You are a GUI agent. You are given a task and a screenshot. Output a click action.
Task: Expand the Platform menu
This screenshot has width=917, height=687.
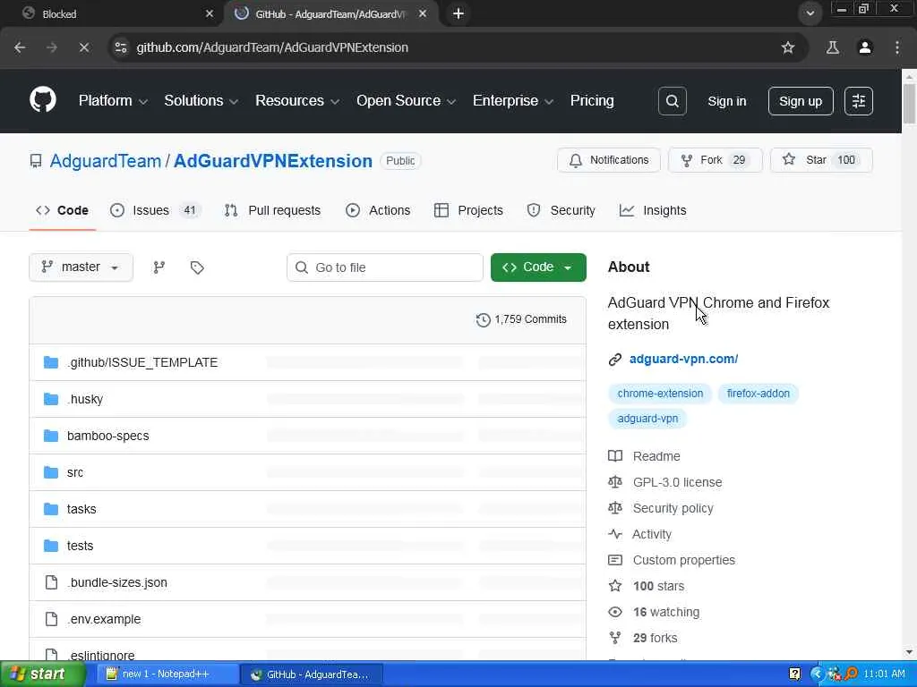(x=113, y=100)
